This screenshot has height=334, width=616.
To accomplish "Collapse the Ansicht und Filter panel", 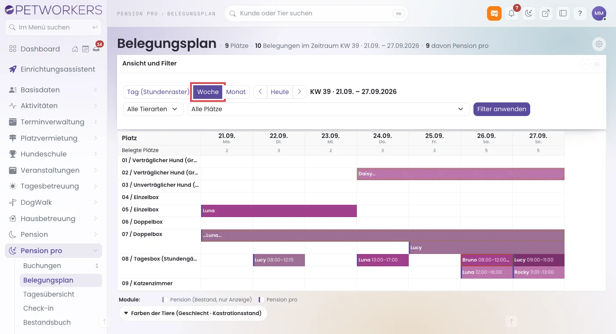I will coord(585,64).
